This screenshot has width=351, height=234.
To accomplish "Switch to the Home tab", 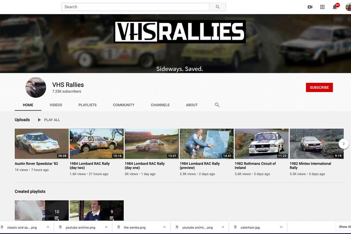I will pos(28,105).
